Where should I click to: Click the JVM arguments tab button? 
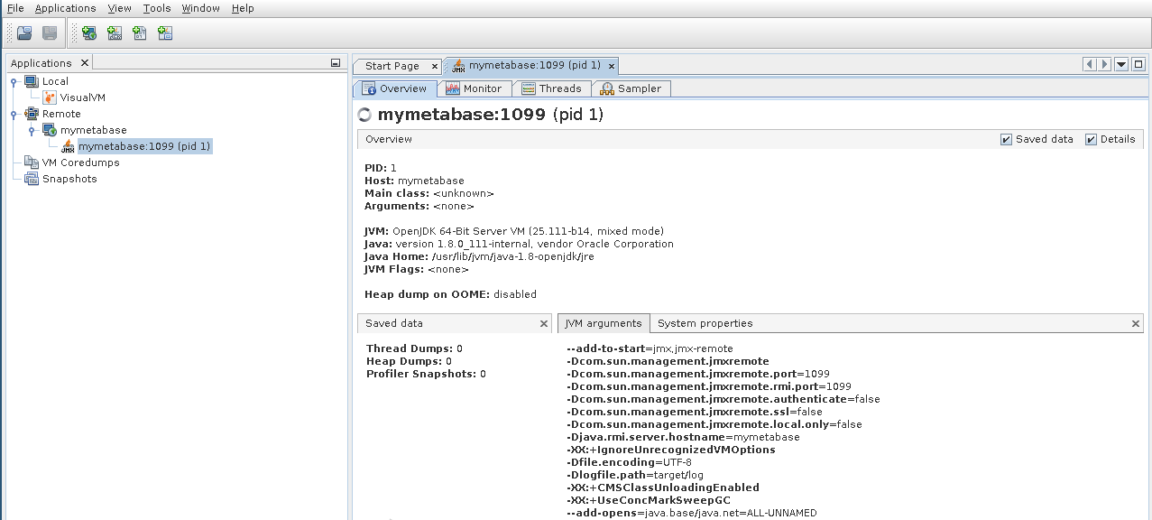604,323
